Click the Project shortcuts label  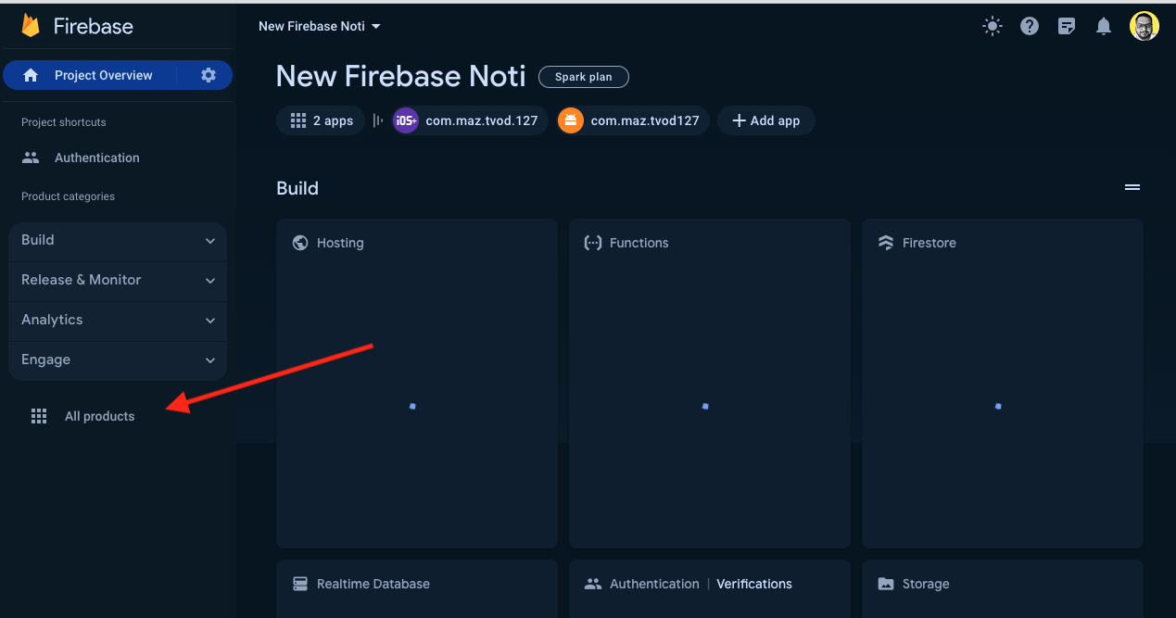pyautogui.click(x=64, y=122)
